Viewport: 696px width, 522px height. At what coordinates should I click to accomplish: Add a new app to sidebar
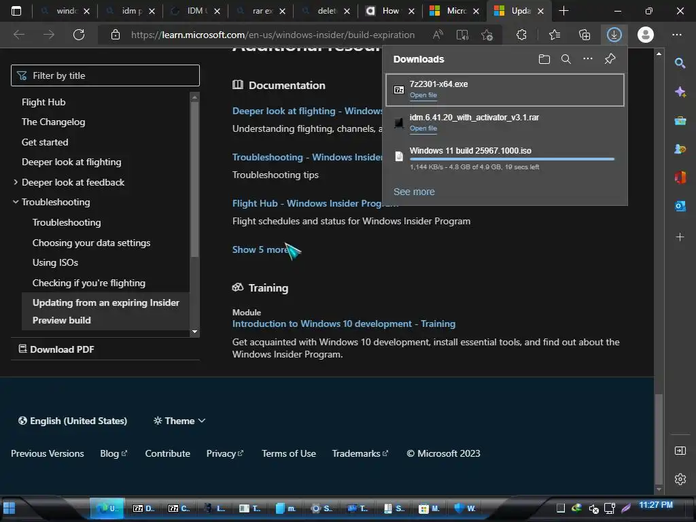click(680, 237)
